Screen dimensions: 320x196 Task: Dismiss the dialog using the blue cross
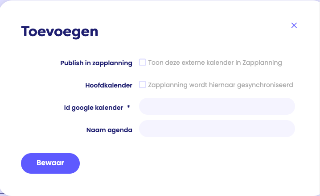[x=294, y=25]
